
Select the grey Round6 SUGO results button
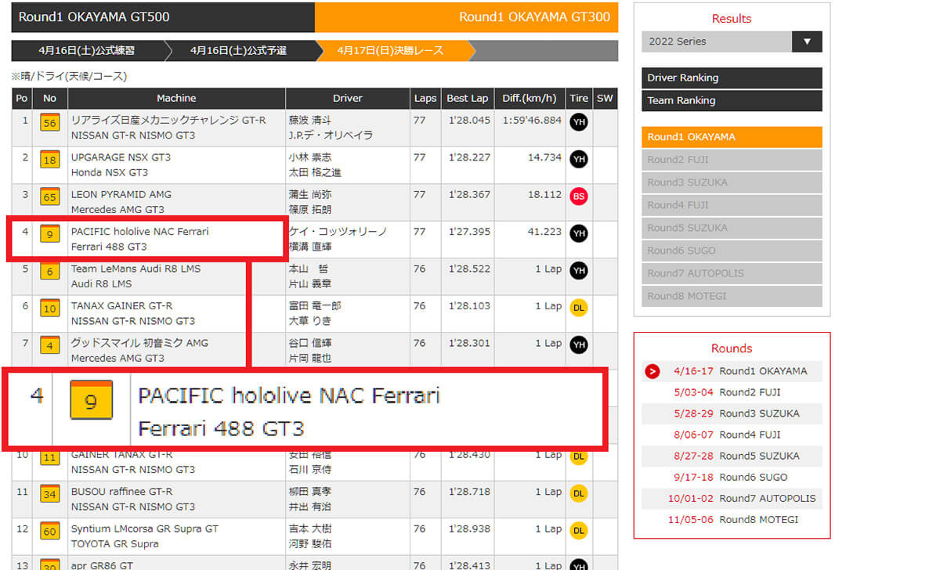pyautogui.click(x=732, y=251)
